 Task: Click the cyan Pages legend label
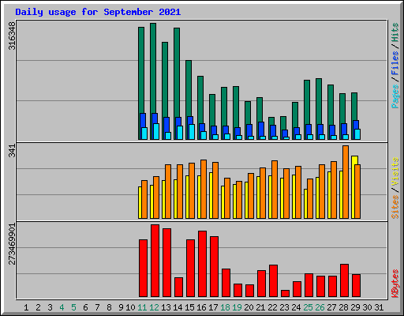point(395,96)
